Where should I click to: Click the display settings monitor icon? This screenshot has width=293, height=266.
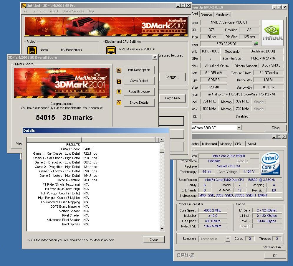pyautogui.click(x=111, y=50)
